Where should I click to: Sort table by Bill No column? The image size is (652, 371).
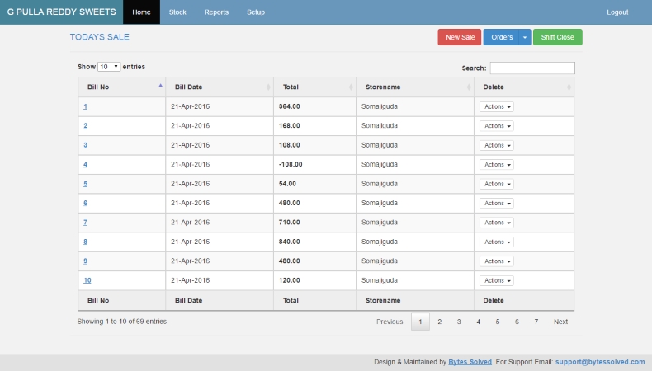click(122, 87)
